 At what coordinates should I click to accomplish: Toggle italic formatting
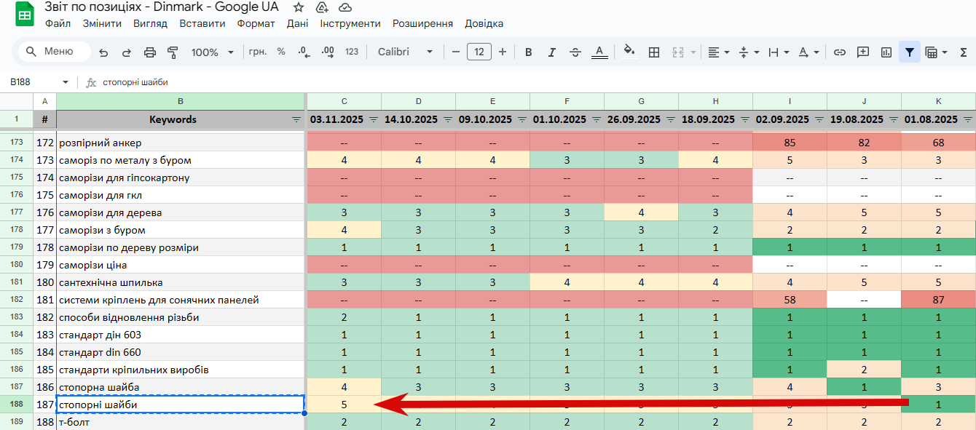[552, 52]
